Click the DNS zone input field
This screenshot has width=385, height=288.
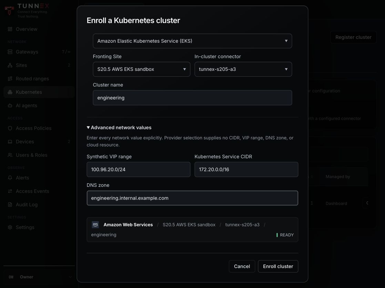[192, 198]
